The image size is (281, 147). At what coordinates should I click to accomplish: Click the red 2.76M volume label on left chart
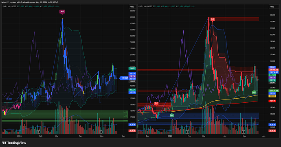point(132,131)
